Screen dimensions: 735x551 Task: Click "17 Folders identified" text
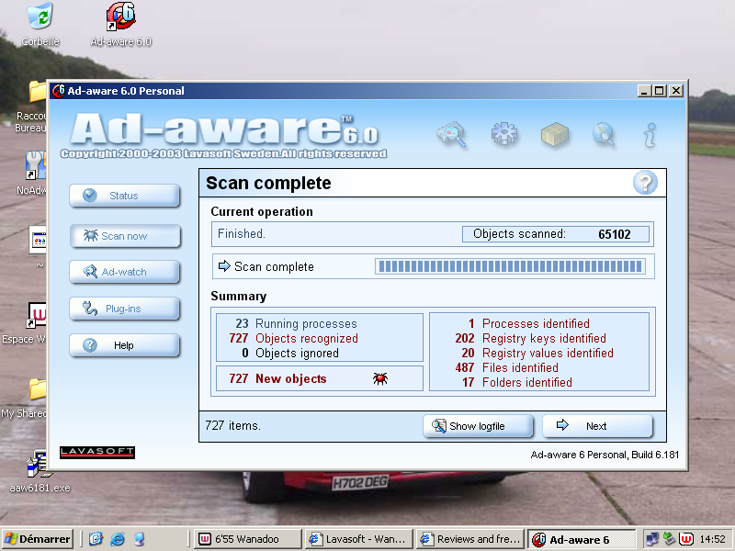[x=517, y=382]
